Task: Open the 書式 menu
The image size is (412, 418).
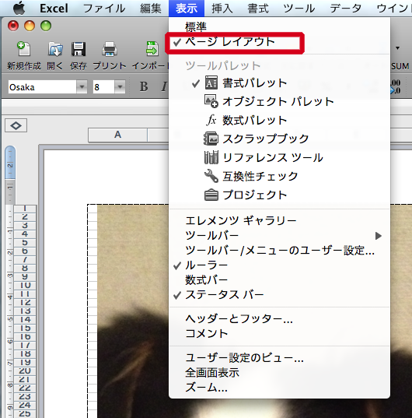Action: coord(258,9)
